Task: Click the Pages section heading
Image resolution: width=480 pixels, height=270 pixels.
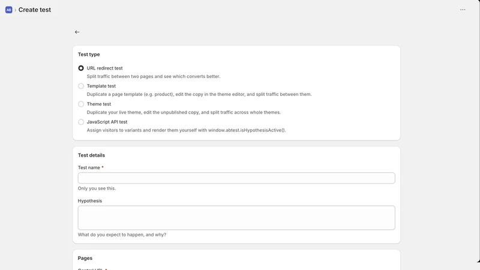Action: click(x=85, y=258)
